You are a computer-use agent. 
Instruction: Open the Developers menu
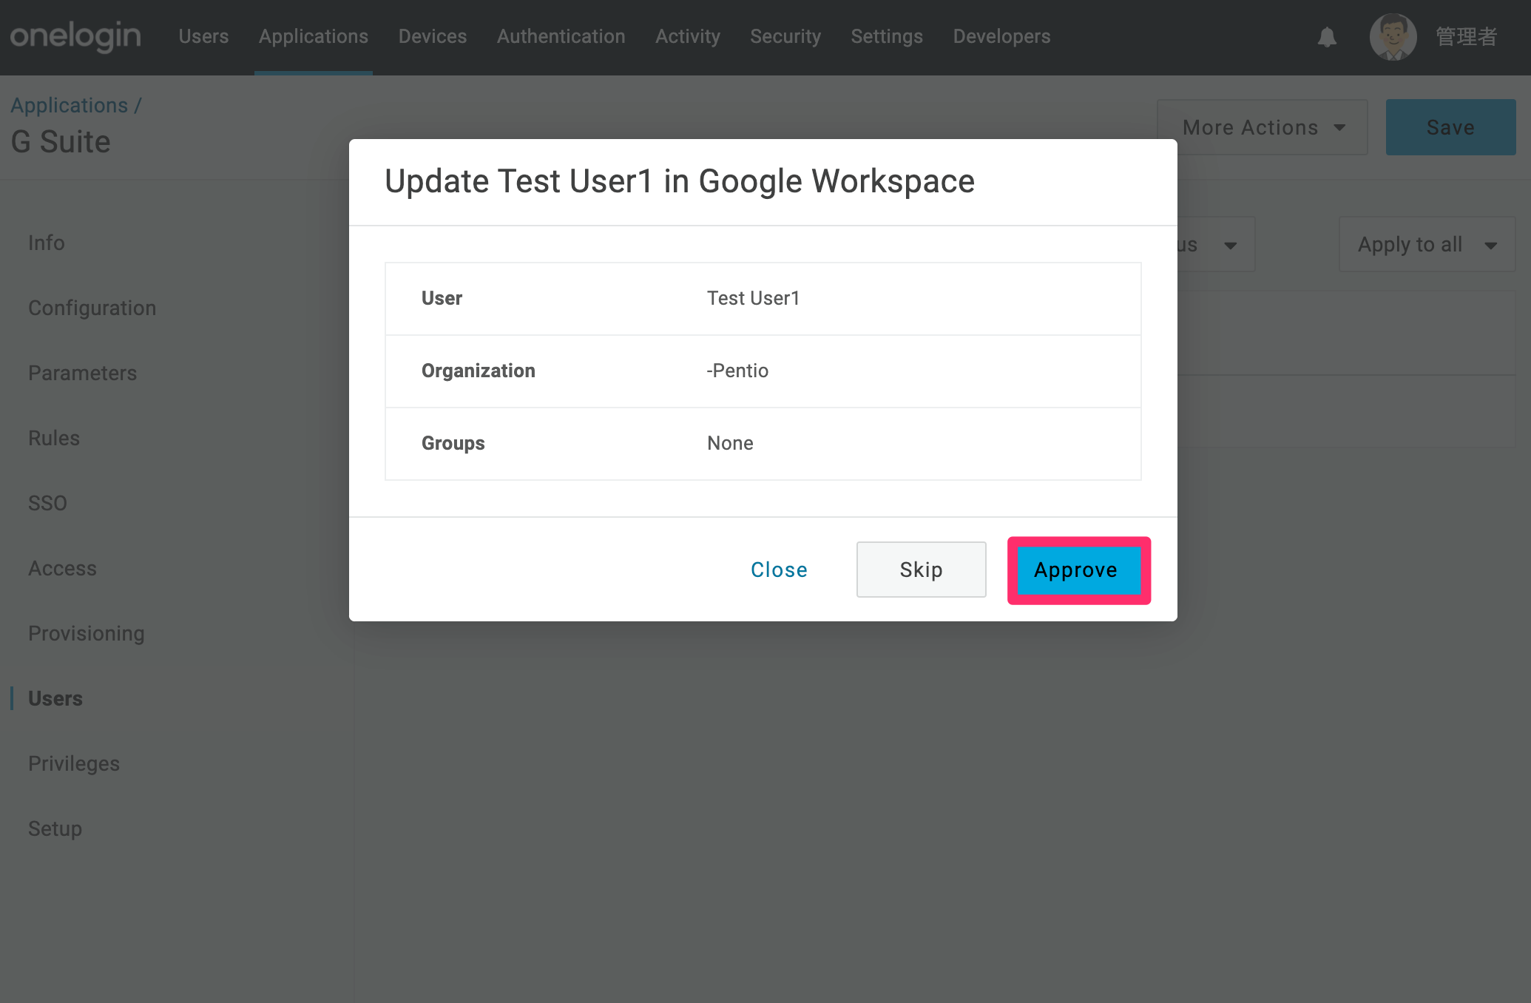pos(1001,36)
